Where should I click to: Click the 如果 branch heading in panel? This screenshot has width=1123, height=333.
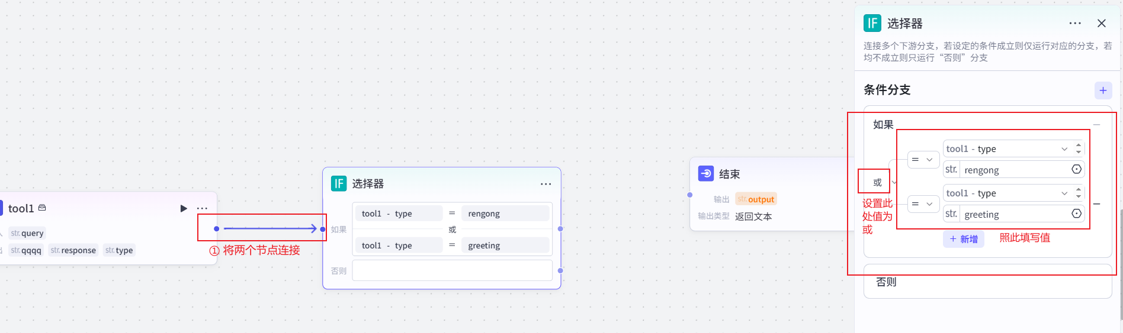click(x=883, y=125)
